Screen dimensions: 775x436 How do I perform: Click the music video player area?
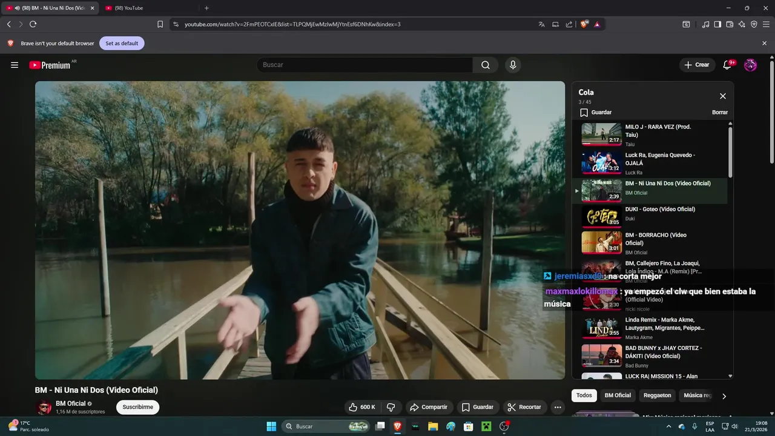[x=300, y=230]
